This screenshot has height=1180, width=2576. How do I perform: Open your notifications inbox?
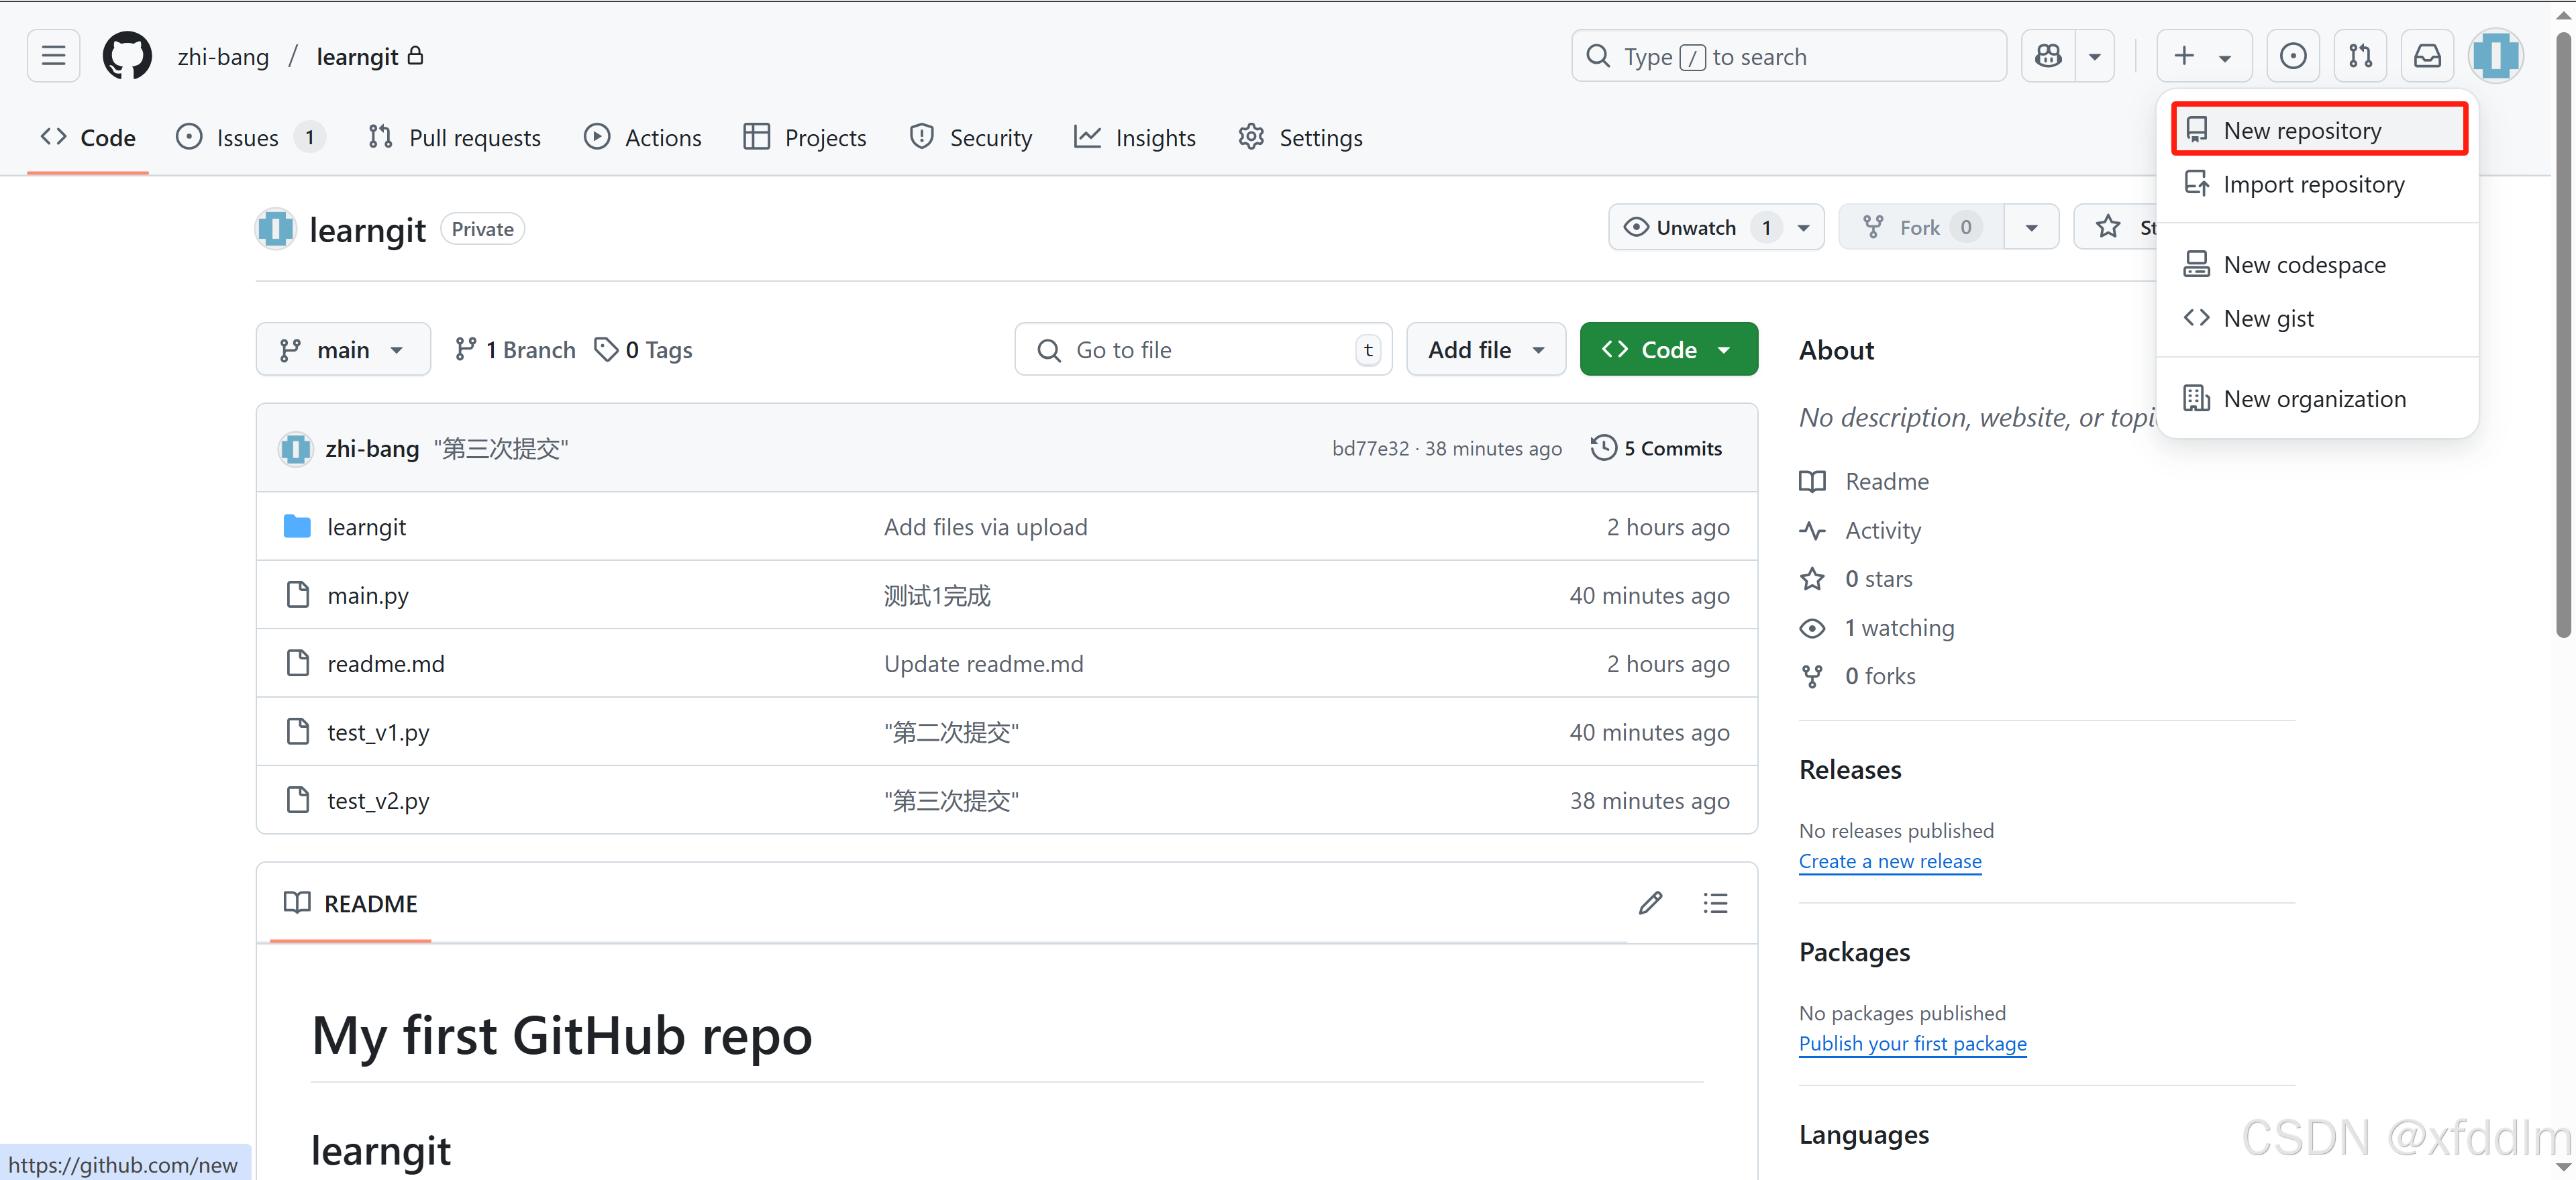tap(2427, 55)
